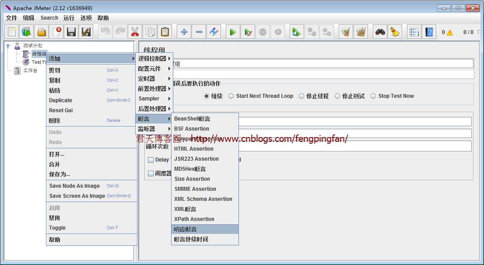This screenshot has width=484, height=265.
Task: Click the Copy toolbar icon
Action: [x=150, y=32]
